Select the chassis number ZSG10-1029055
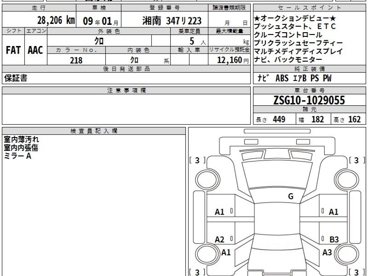368x276 pixels. [x=309, y=100]
